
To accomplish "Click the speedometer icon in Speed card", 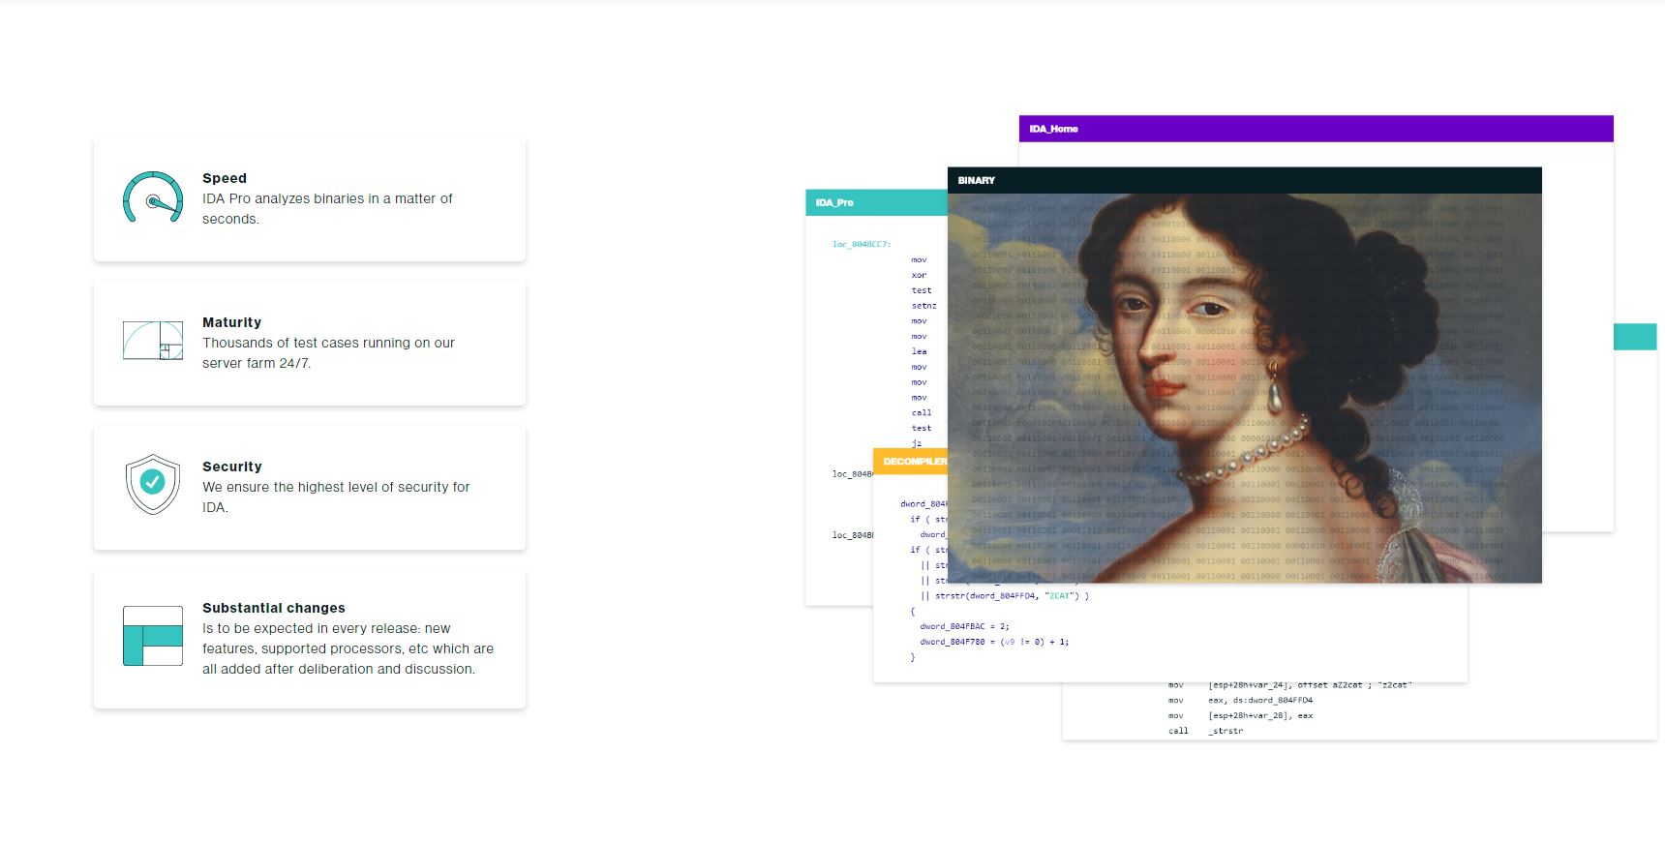I will pyautogui.click(x=153, y=197).
